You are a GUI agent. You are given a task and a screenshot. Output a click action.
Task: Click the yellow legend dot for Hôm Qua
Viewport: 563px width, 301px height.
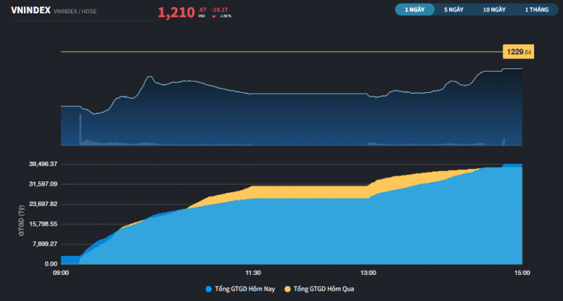coord(287,289)
